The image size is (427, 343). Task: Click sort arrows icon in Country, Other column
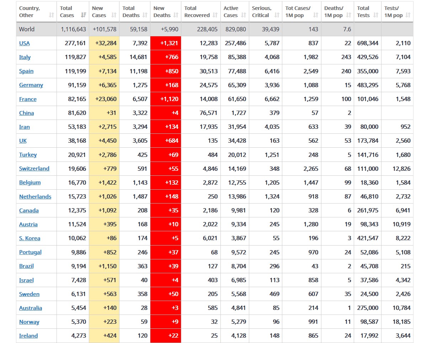click(52, 15)
